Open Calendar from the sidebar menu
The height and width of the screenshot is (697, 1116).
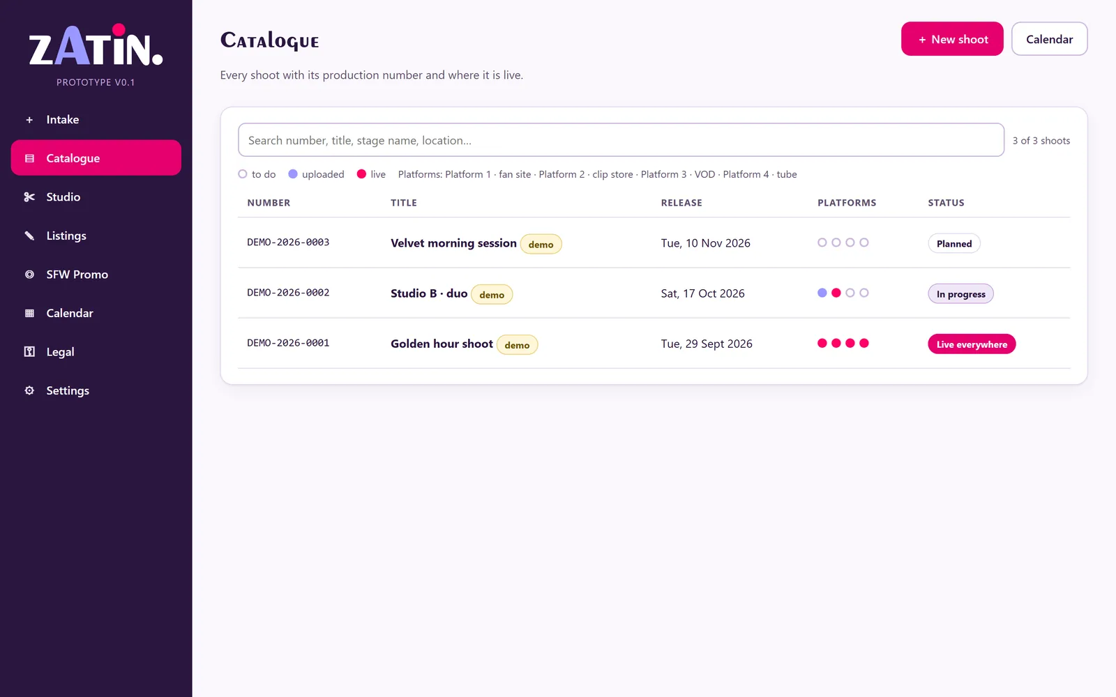tap(96, 313)
